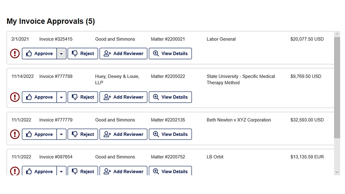The height and width of the screenshot is (194, 345).
Task: Open Approve dropdown for Invoice #087654
Action: click(61, 171)
